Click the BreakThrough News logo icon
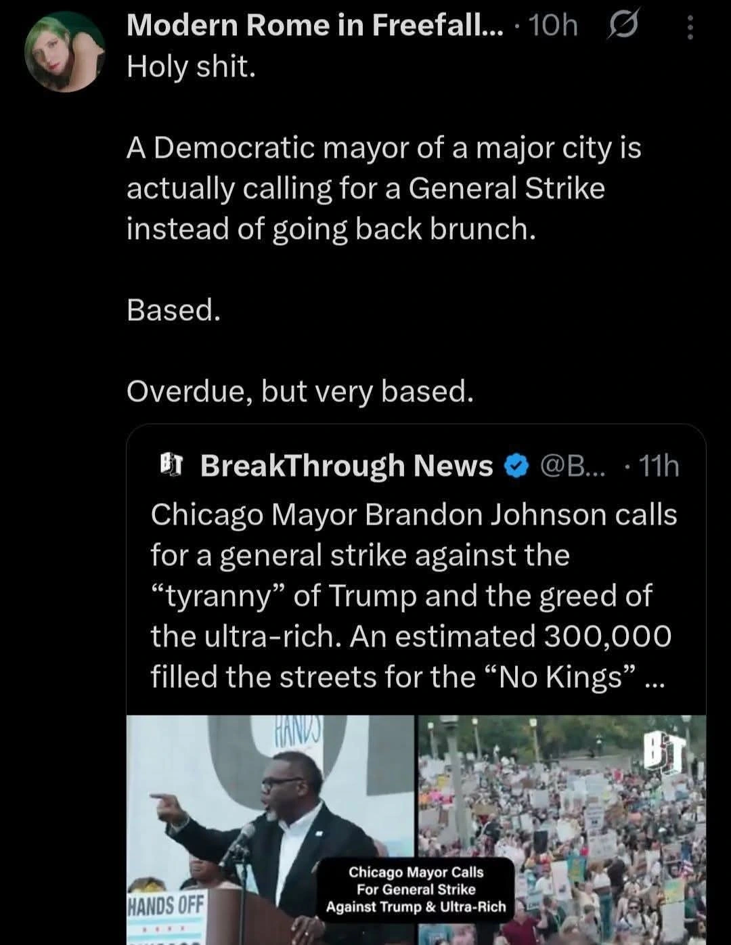Viewport: 731px width, 945px height. click(171, 465)
